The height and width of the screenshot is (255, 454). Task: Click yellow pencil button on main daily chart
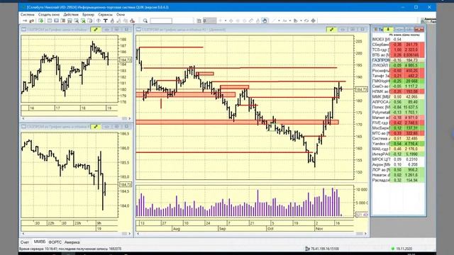tap(331, 30)
